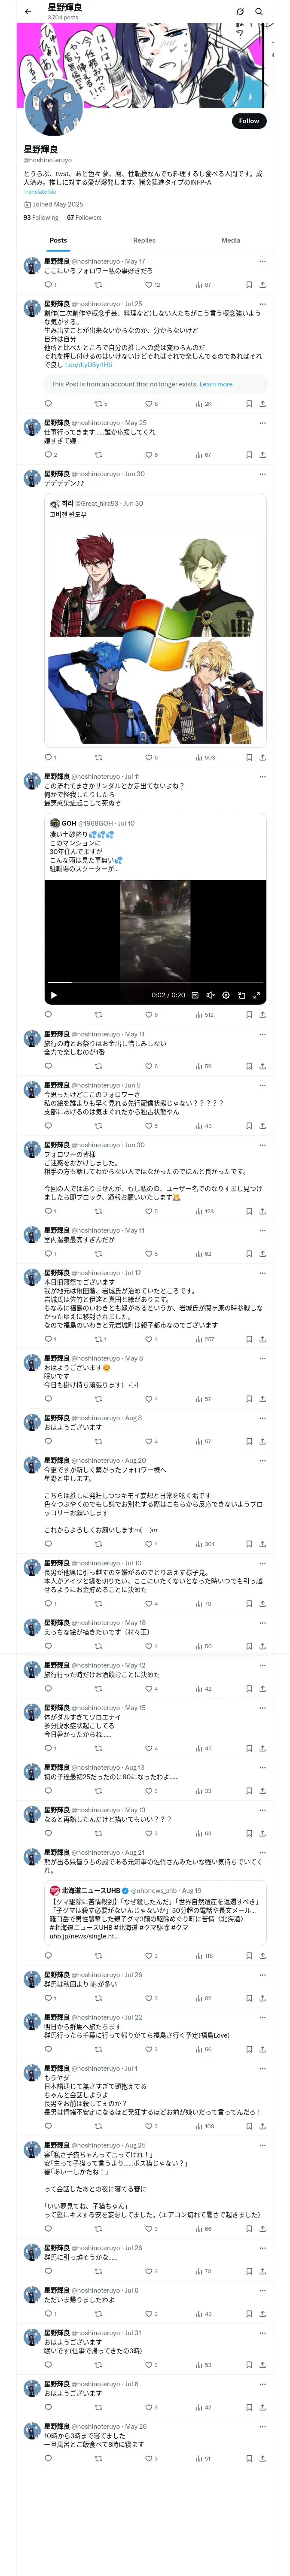Go back with the top-left arrow
290x2576 pixels.
point(28,12)
